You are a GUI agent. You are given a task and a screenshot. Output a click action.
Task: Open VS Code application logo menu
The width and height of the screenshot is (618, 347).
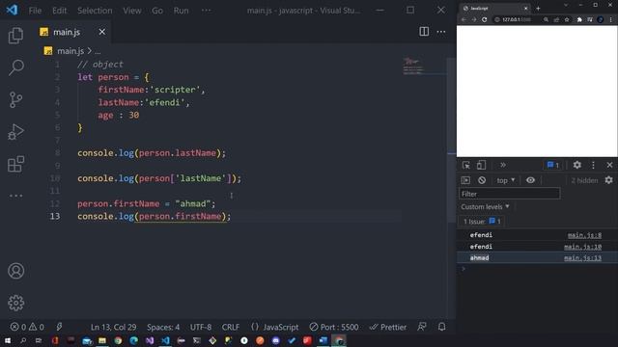tap(12, 11)
